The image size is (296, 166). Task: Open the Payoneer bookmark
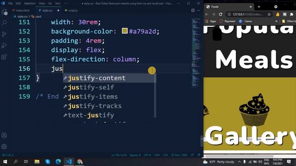[228, 21]
